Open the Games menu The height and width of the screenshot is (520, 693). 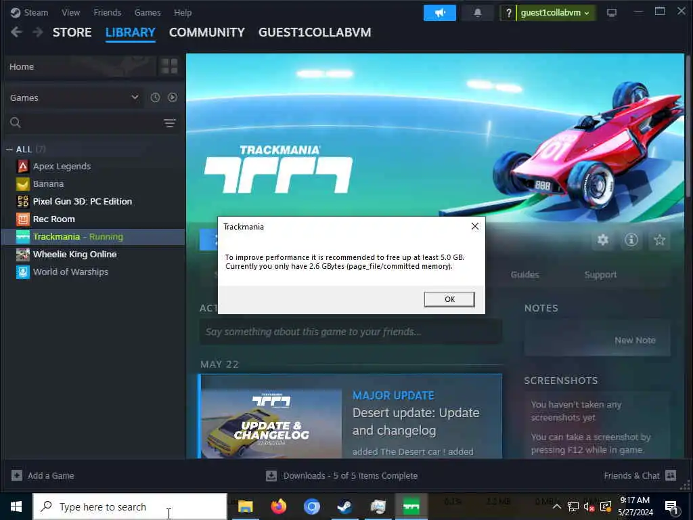(x=148, y=12)
